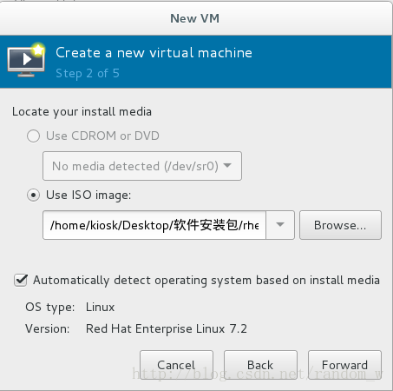Click the Back button
This screenshot has height=391, width=393.
pos(260,365)
